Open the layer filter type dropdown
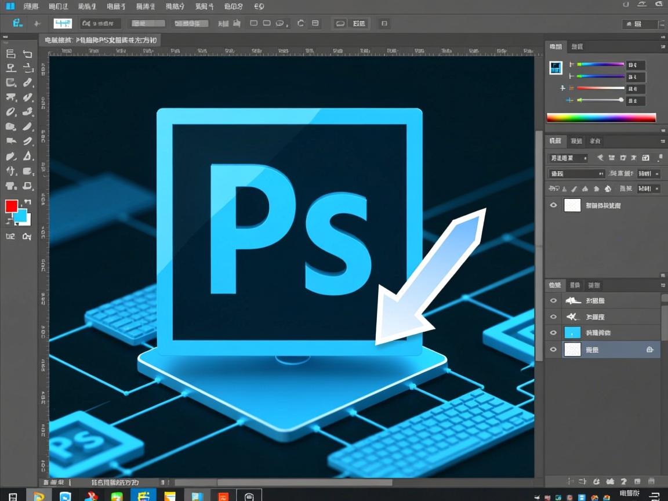 point(568,158)
